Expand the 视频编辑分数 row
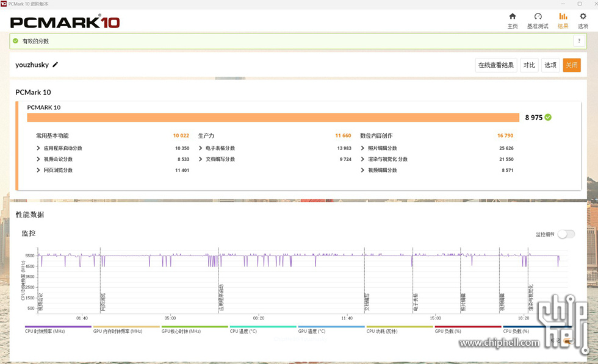The width and height of the screenshot is (598, 364). (362, 170)
